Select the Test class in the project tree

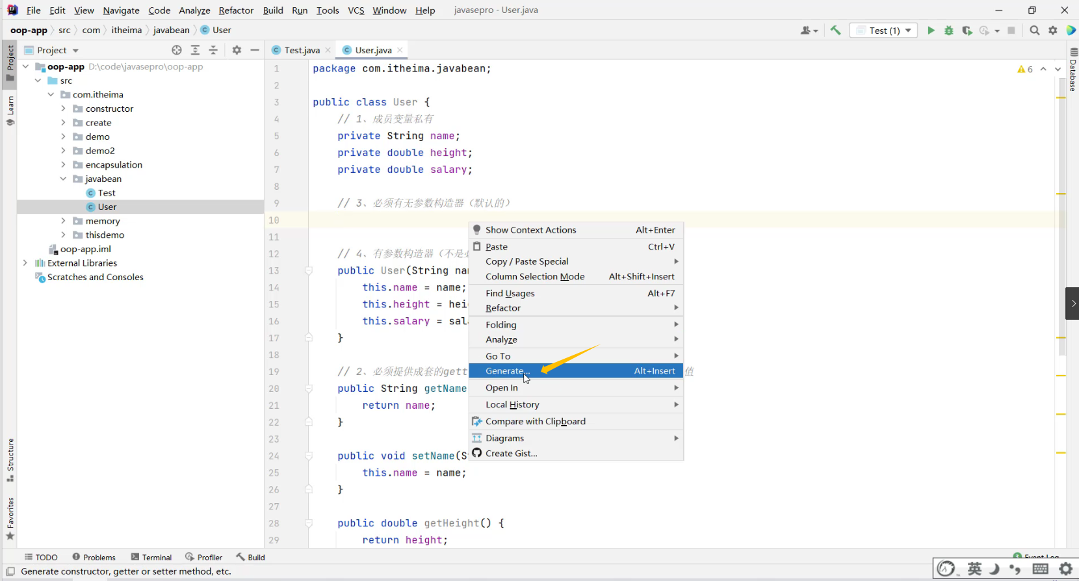107,193
